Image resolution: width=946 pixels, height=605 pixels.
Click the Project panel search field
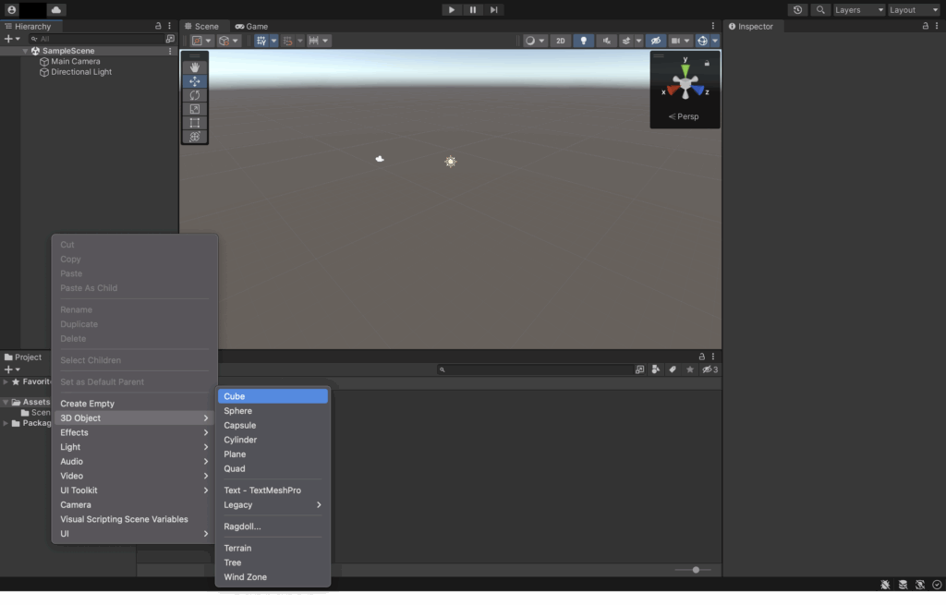536,369
